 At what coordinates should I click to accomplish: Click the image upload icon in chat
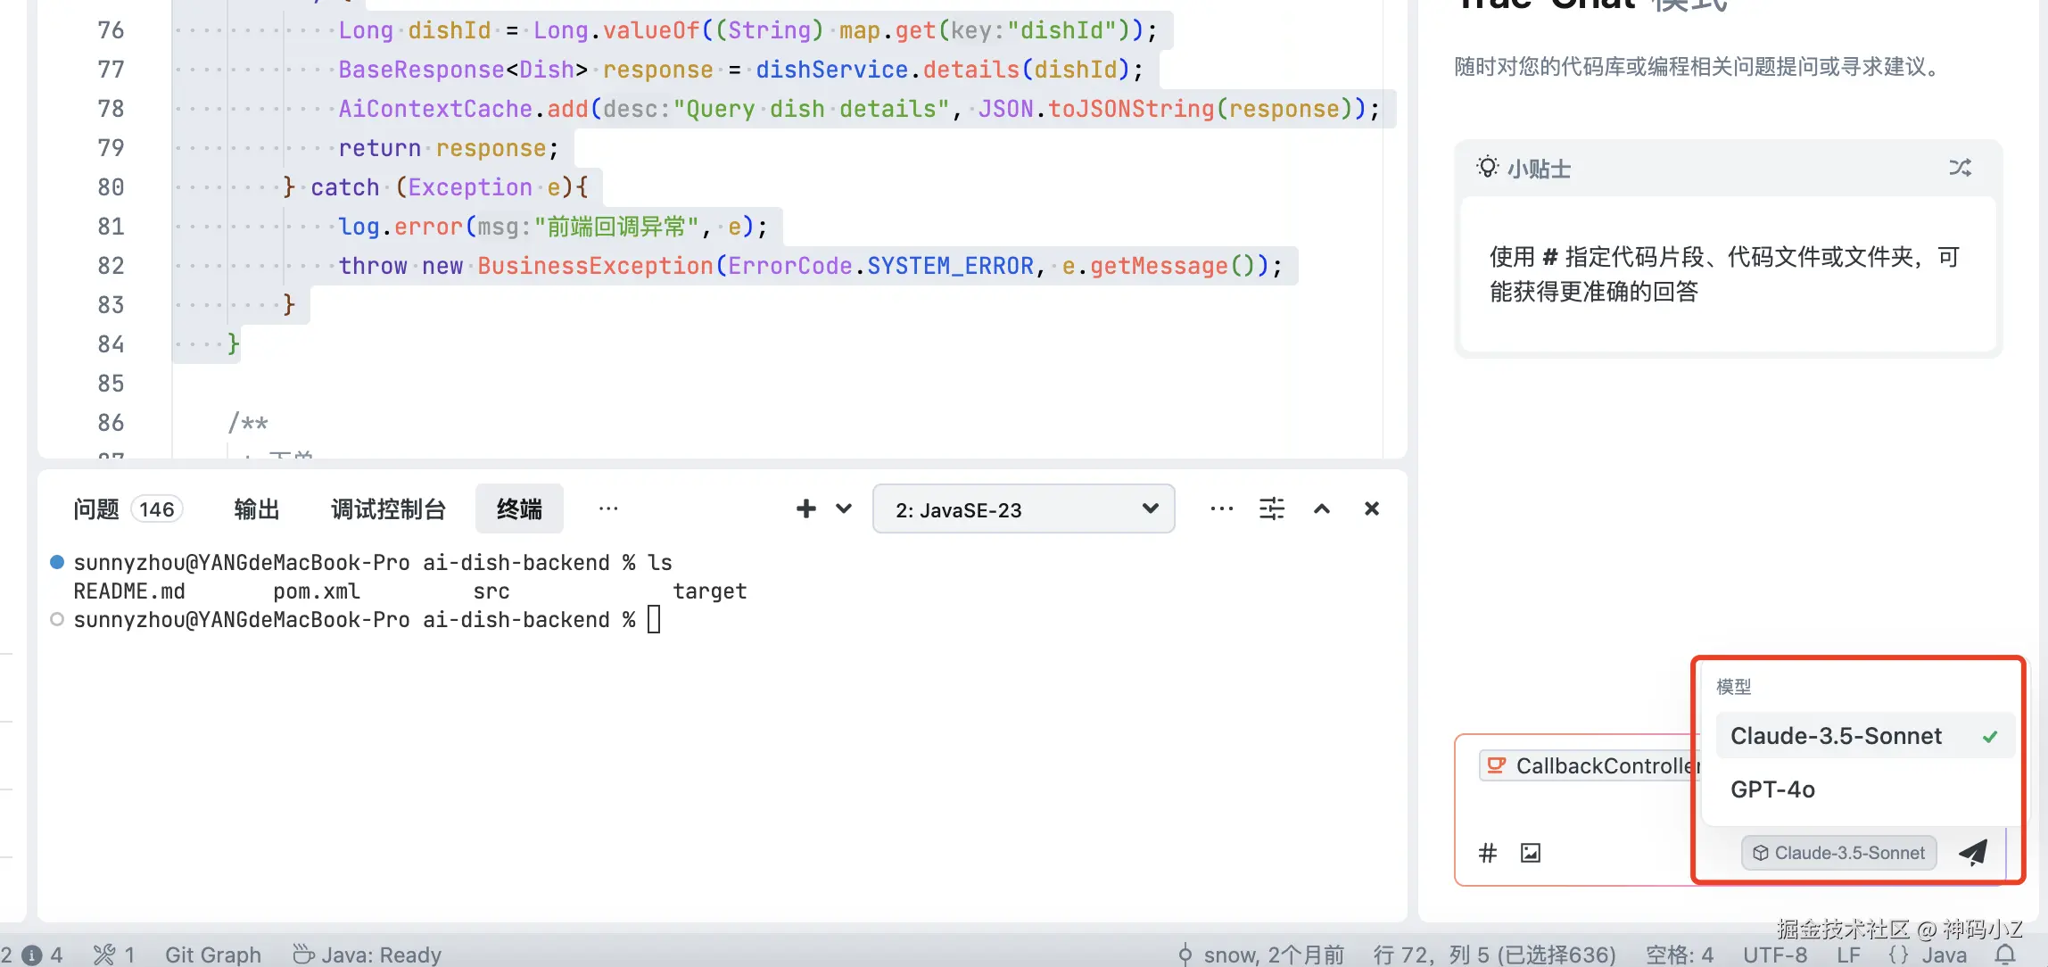click(1531, 853)
